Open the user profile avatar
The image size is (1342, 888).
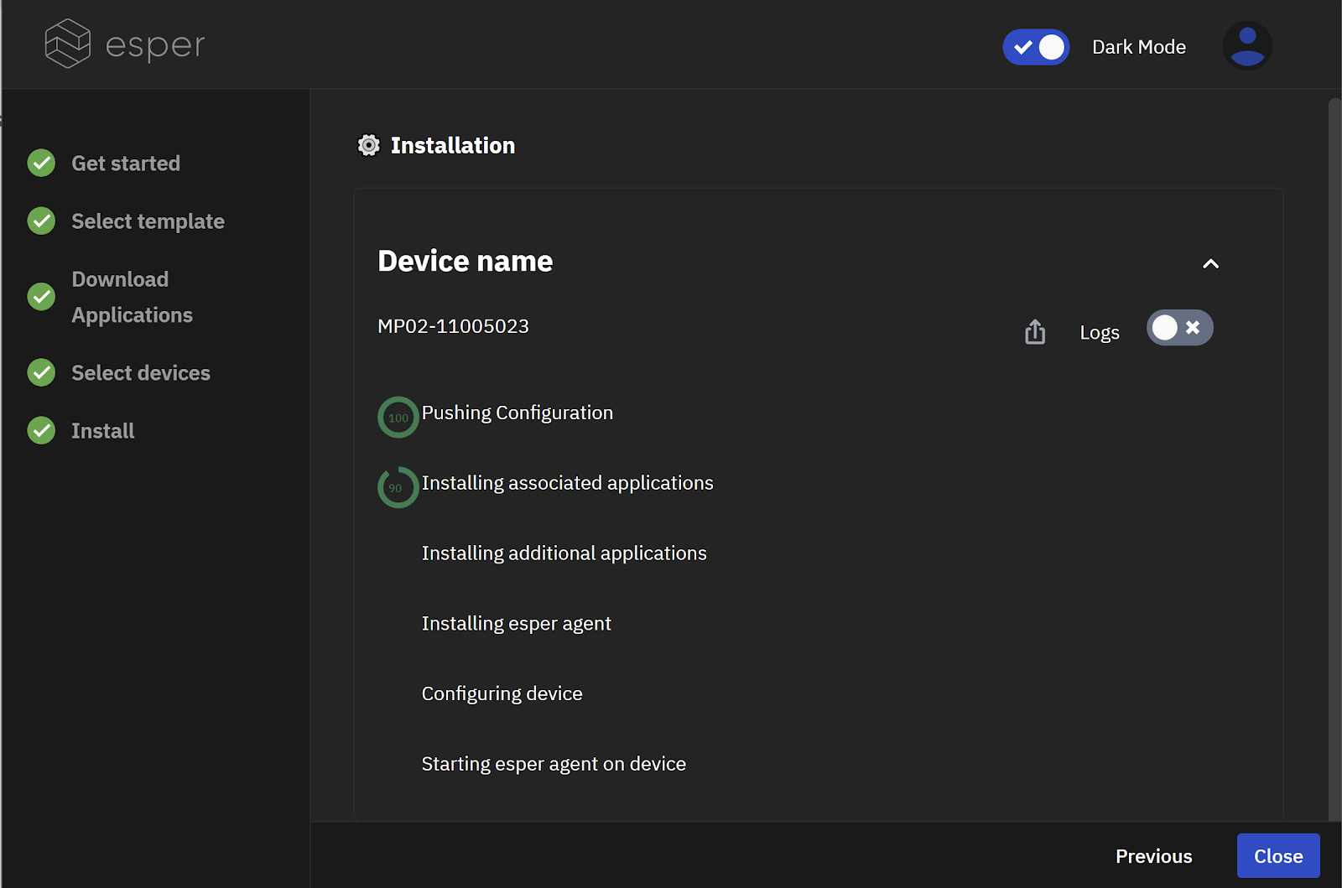tap(1247, 45)
